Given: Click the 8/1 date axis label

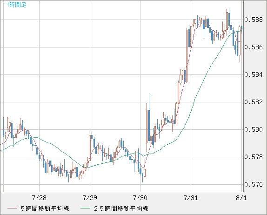Looking at the screenshot, I should tap(241, 198).
